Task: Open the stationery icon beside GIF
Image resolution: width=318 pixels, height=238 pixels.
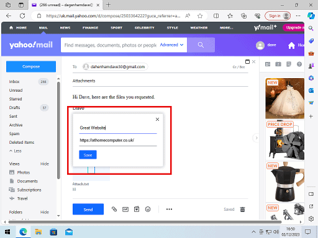Action: coord(137,209)
